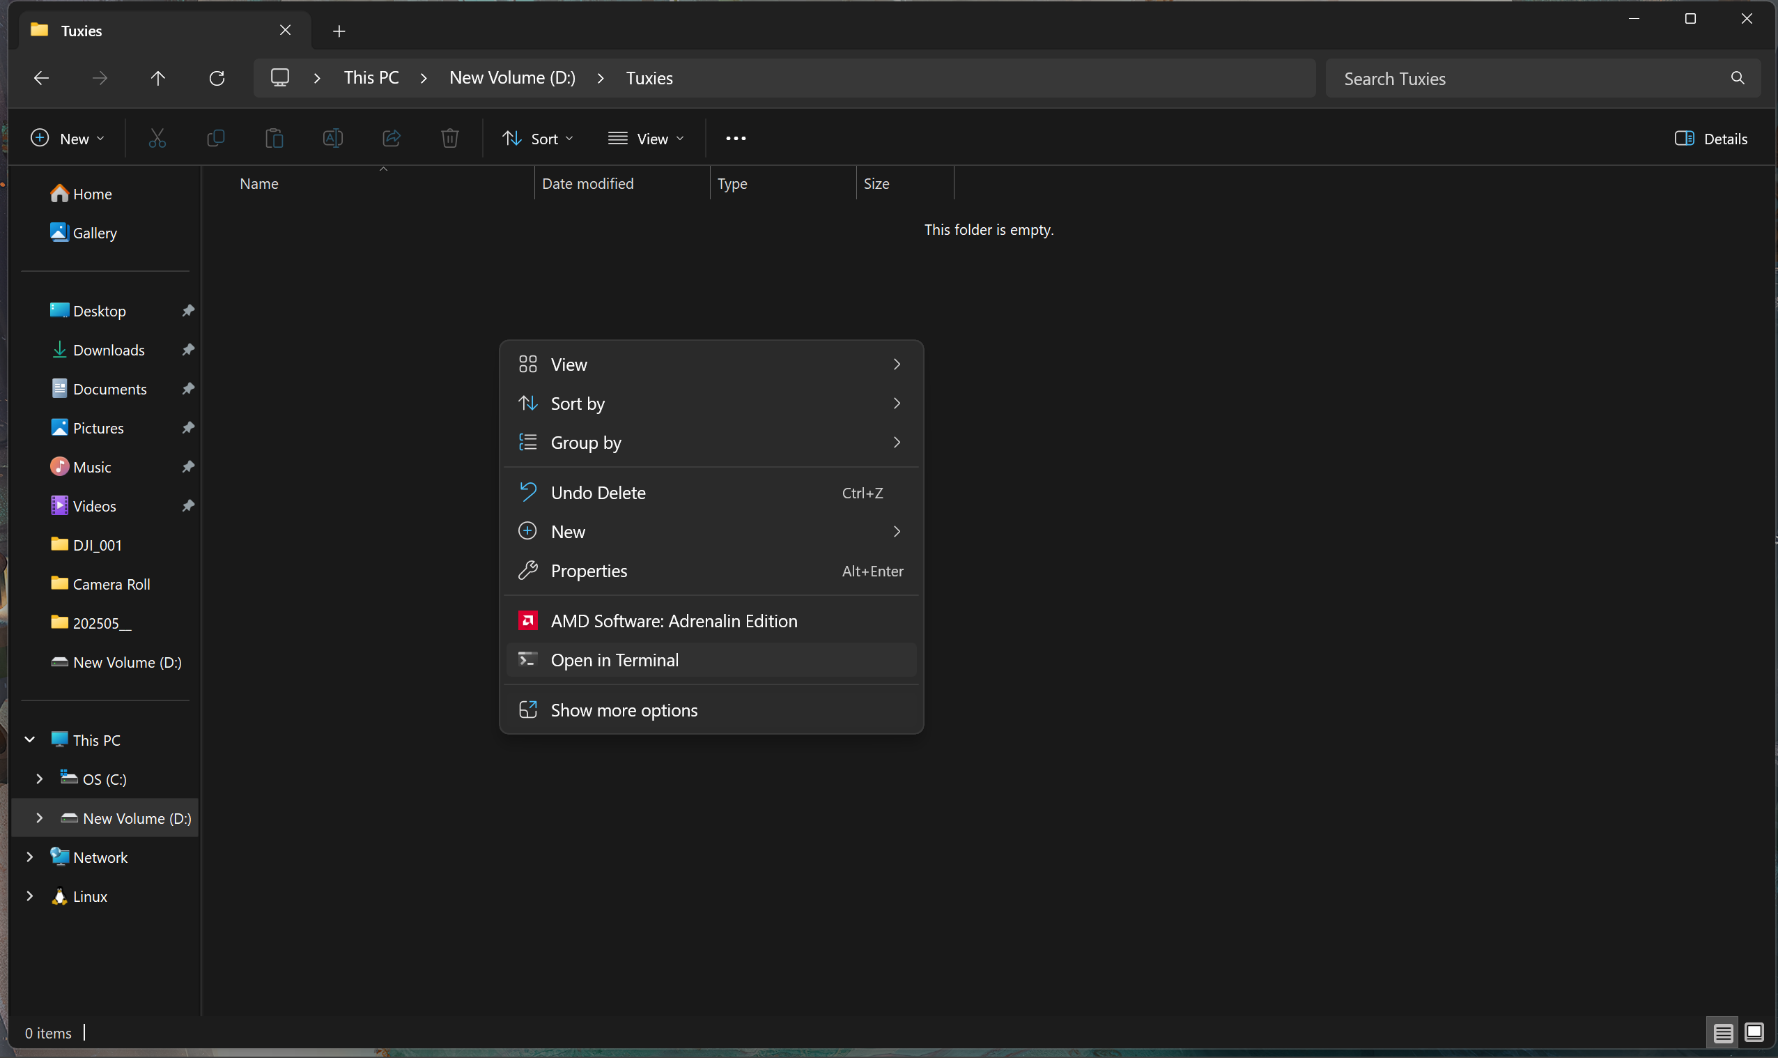1778x1058 pixels.
Task: Close the Tuxies tab
Action: (285, 30)
